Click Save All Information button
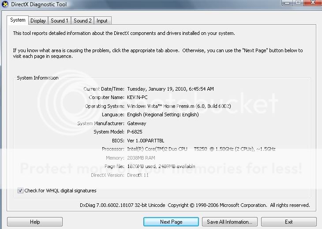 (229, 221)
